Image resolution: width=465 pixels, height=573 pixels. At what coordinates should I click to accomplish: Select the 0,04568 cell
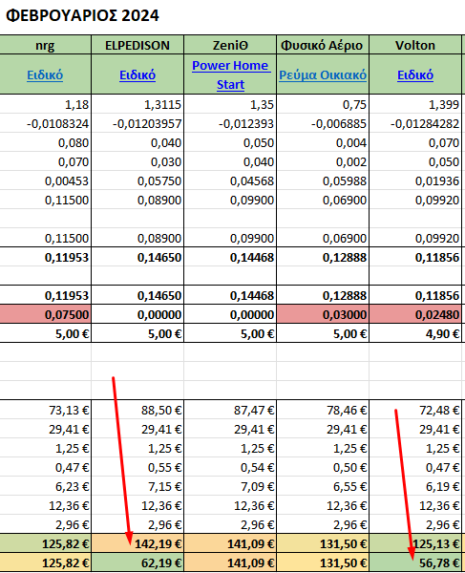tap(230, 180)
